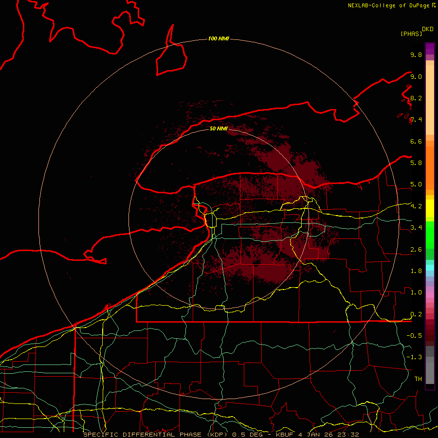This screenshot has width=438, height=438.
Task: Click the -0.5 scale value
Action: pyautogui.click(x=414, y=336)
